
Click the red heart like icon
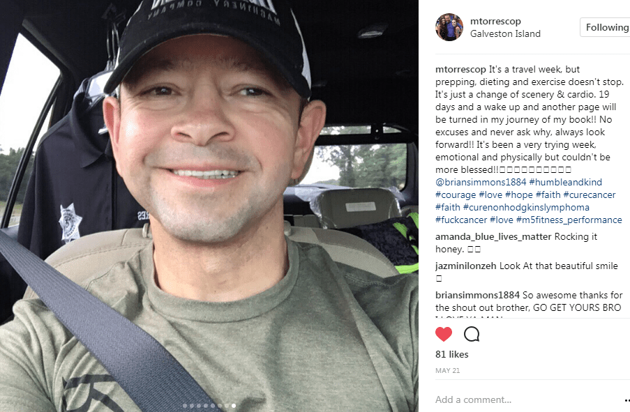point(444,334)
